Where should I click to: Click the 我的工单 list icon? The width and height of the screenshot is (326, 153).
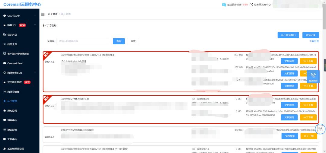tap(5, 44)
